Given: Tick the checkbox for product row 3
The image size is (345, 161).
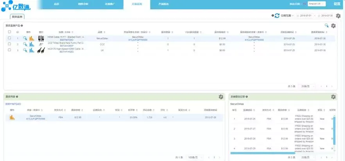Looking at the screenshot, I should 9,50.
